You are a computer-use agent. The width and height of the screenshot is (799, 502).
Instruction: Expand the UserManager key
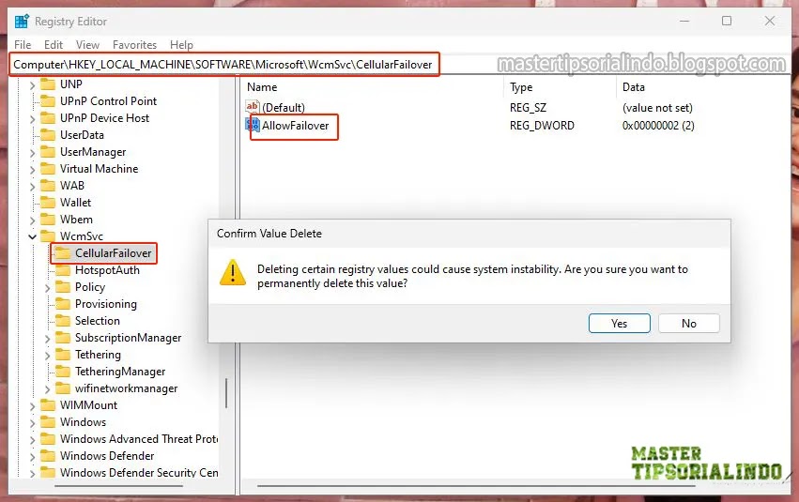(32, 153)
